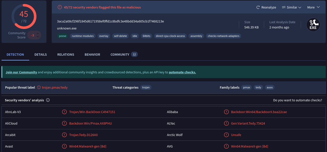Click the warning icon next to AhnLab-V3 result
This screenshot has height=152, width=327.
click(x=64, y=112)
